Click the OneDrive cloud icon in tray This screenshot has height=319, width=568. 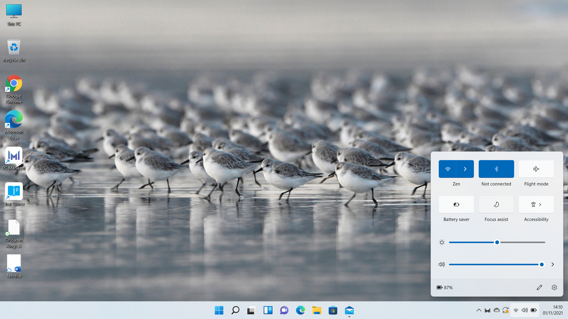coord(497,310)
